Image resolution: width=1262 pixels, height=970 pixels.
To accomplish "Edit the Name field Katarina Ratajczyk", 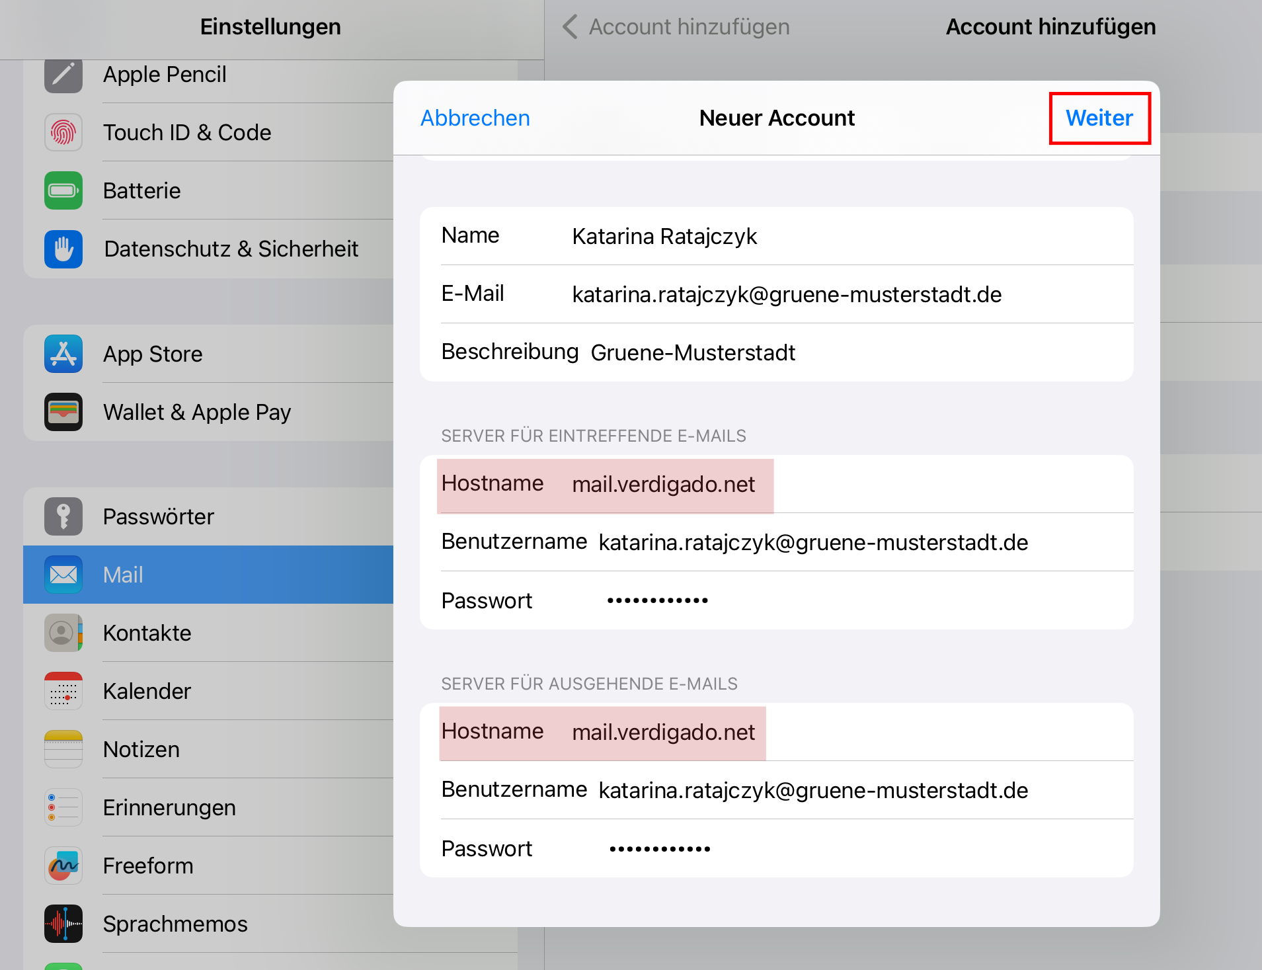I will coord(777,236).
